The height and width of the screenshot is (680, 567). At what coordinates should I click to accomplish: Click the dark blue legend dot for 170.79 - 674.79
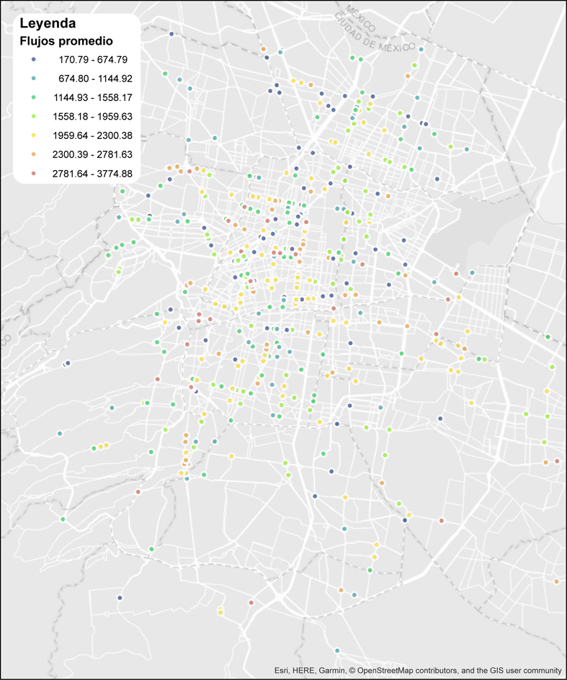[x=34, y=59]
